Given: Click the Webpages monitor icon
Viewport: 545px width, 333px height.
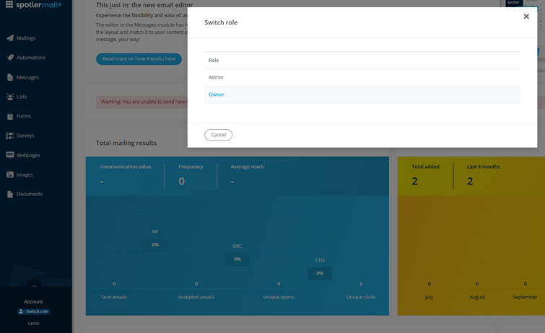Looking at the screenshot, I should [x=10, y=155].
